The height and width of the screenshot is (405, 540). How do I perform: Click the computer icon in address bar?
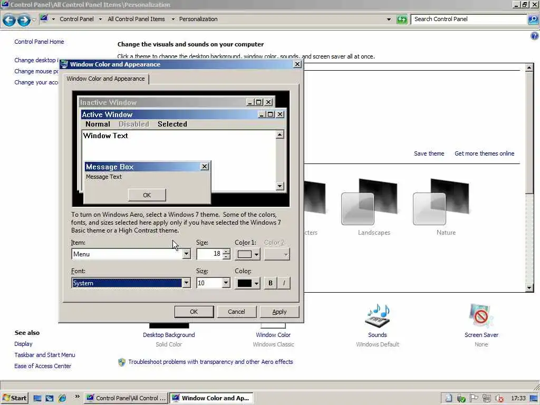(x=44, y=18)
